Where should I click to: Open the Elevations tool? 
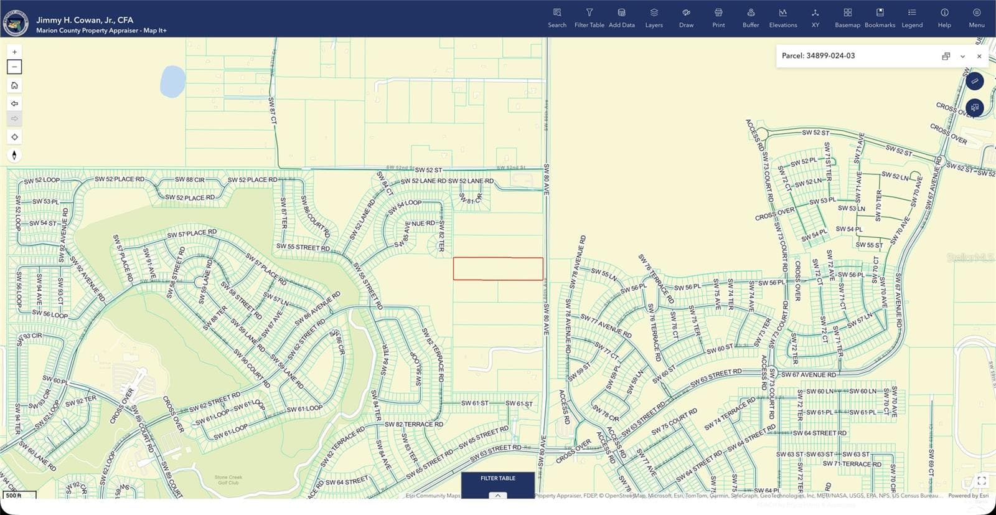tap(783, 18)
